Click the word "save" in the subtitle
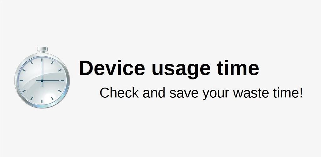 pos(184,94)
